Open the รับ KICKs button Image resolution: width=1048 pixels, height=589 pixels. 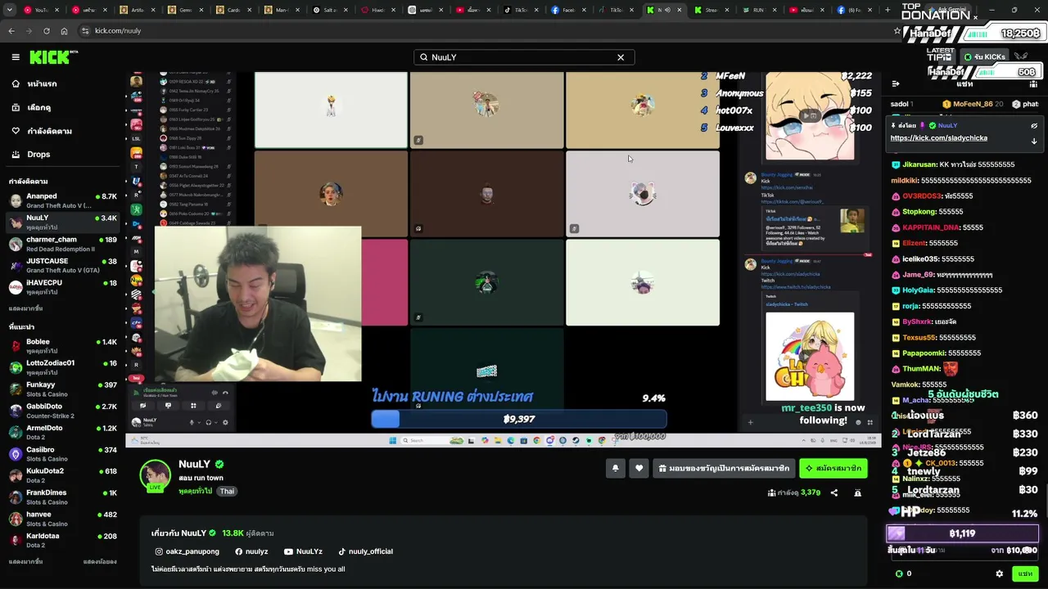point(985,56)
